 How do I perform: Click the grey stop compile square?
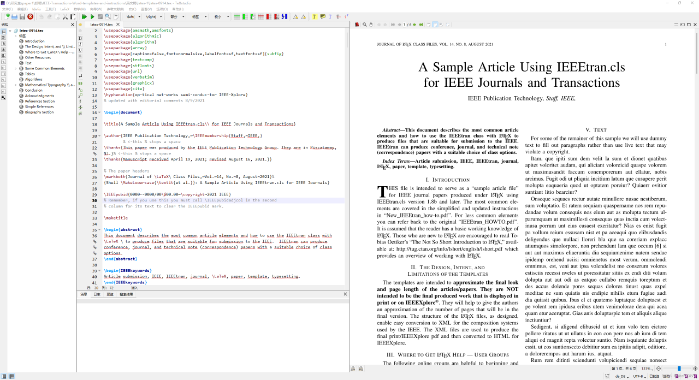pyautogui.click(x=100, y=17)
